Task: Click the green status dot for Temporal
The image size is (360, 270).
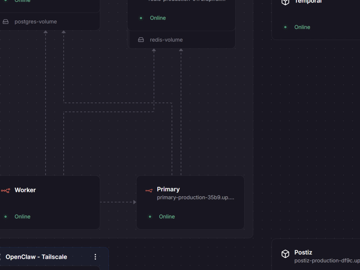Action: coord(285,27)
